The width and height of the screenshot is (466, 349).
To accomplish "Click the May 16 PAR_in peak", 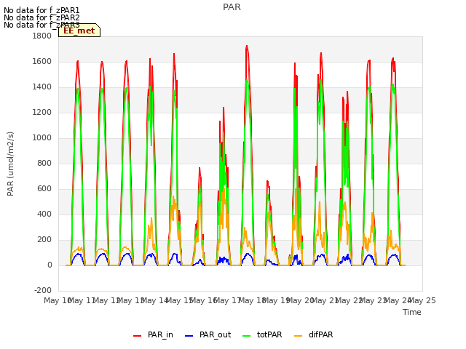I will (x=200, y=168).
